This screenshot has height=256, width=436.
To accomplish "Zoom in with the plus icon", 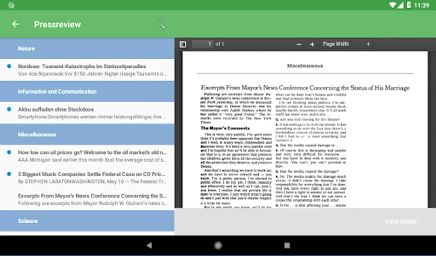I will tap(312, 44).
